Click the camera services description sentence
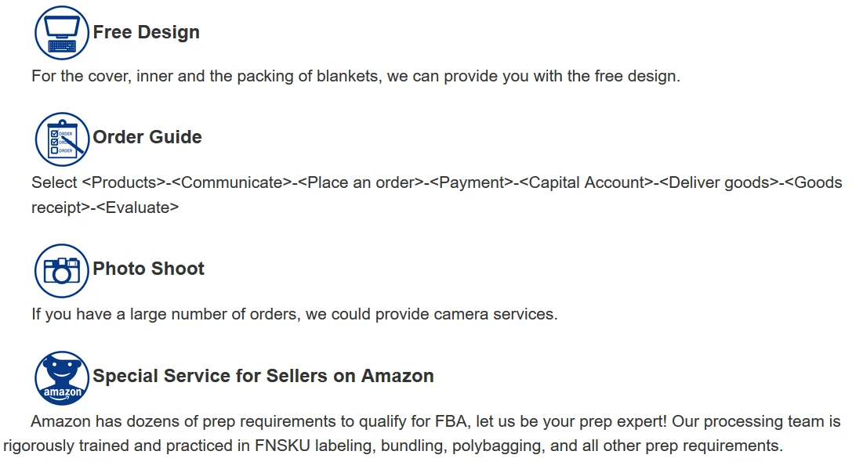 [294, 314]
